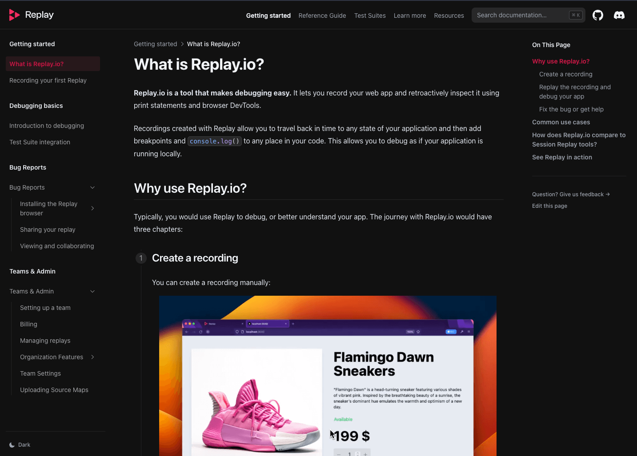Open Test Suite integration page
Viewport: 637px width, 456px height.
coord(40,142)
